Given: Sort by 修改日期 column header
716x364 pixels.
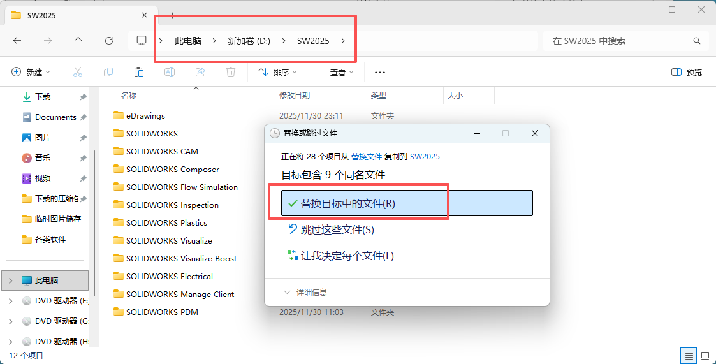Looking at the screenshot, I should coord(295,96).
